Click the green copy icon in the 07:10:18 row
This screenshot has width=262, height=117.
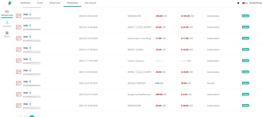click(x=30, y=82)
